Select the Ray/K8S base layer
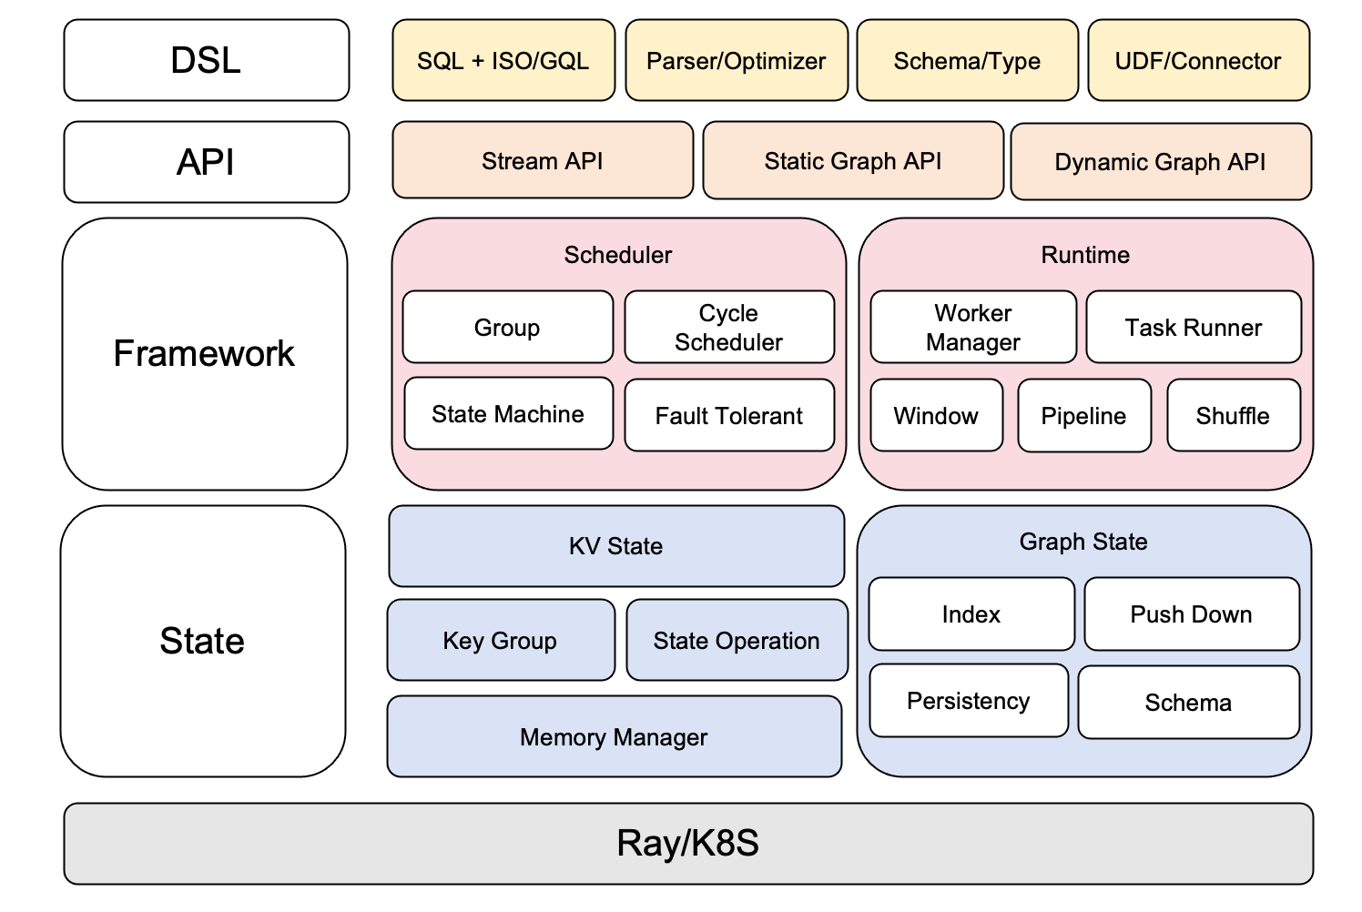Image resolution: width=1362 pixels, height=912 pixels. coord(688,844)
